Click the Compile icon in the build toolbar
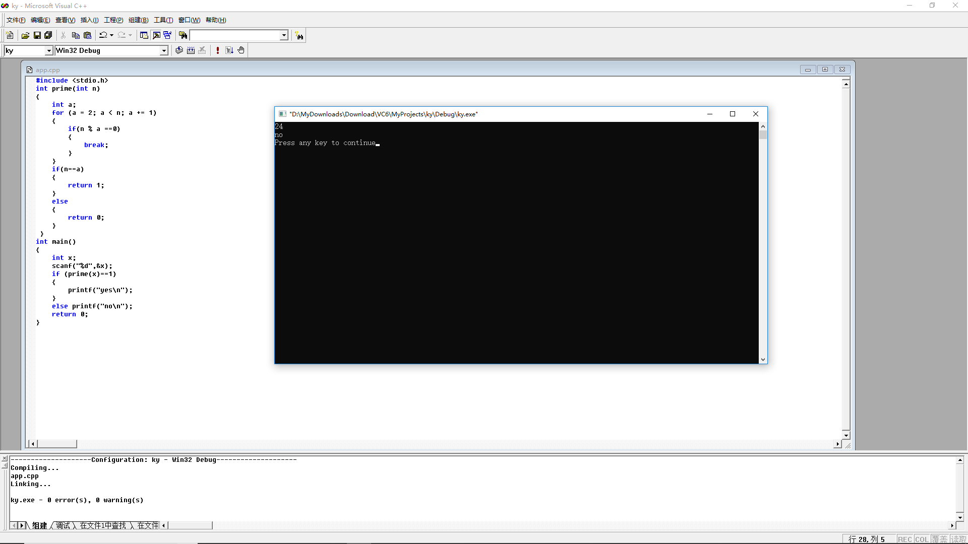Viewport: 968px width, 544px height. pyautogui.click(x=179, y=50)
